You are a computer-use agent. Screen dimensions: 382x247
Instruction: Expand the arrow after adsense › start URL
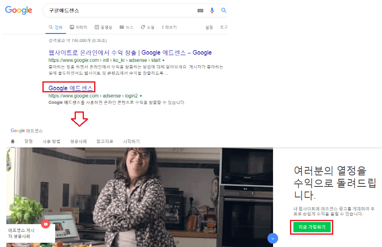coord(164,60)
